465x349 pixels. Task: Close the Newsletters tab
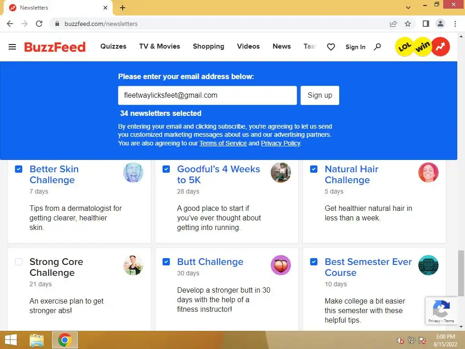point(105,8)
